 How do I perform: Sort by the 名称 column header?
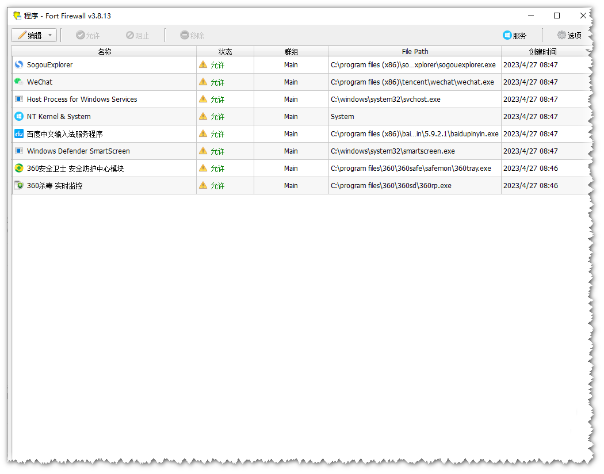coord(104,52)
